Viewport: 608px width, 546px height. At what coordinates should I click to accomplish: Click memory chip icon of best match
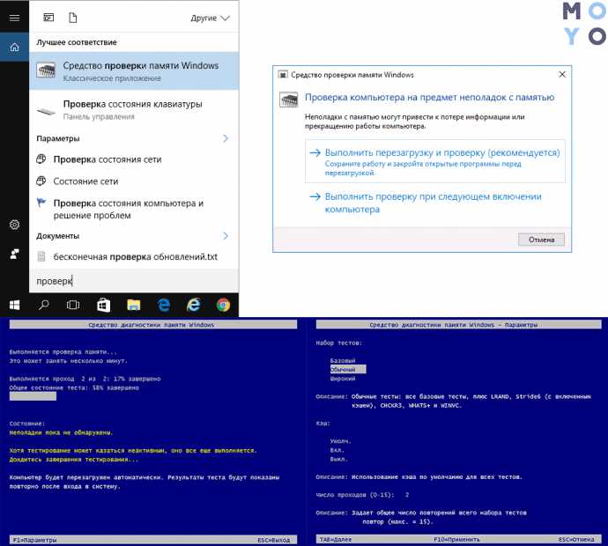[x=46, y=70]
